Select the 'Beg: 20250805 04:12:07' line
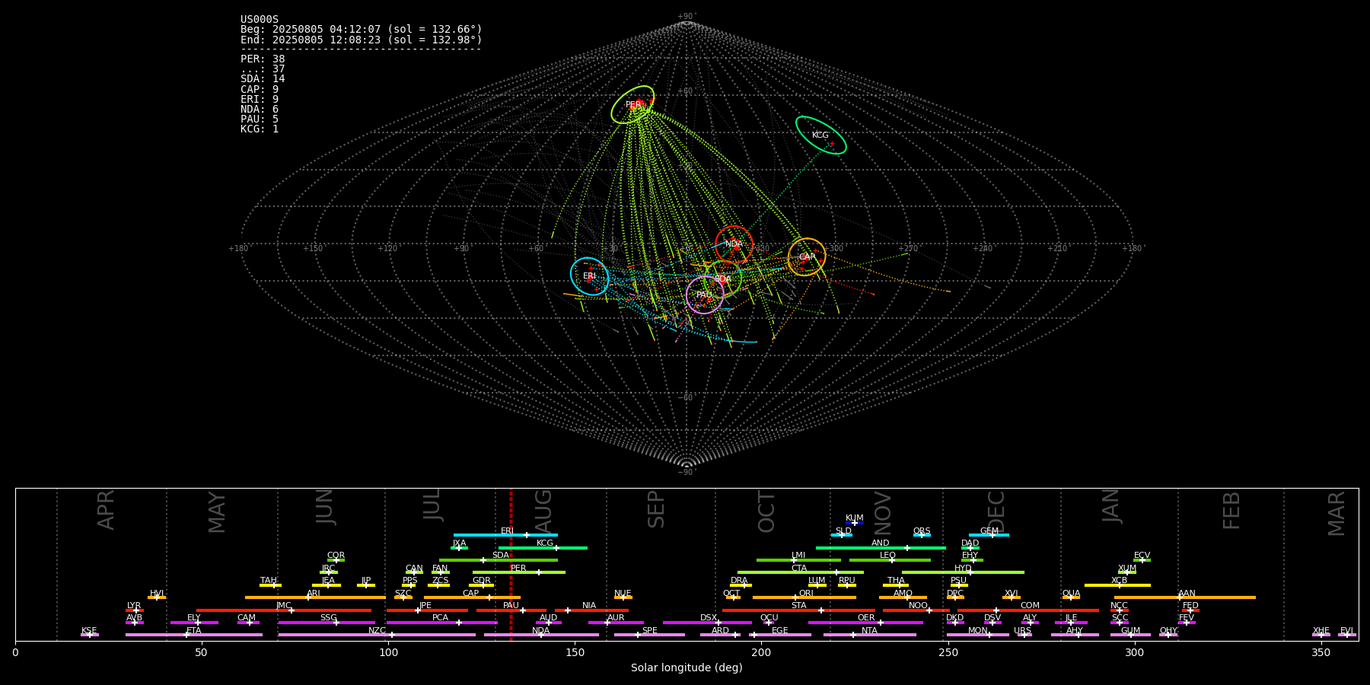1370x685 pixels. pyautogui.click(x=362, y=30)
